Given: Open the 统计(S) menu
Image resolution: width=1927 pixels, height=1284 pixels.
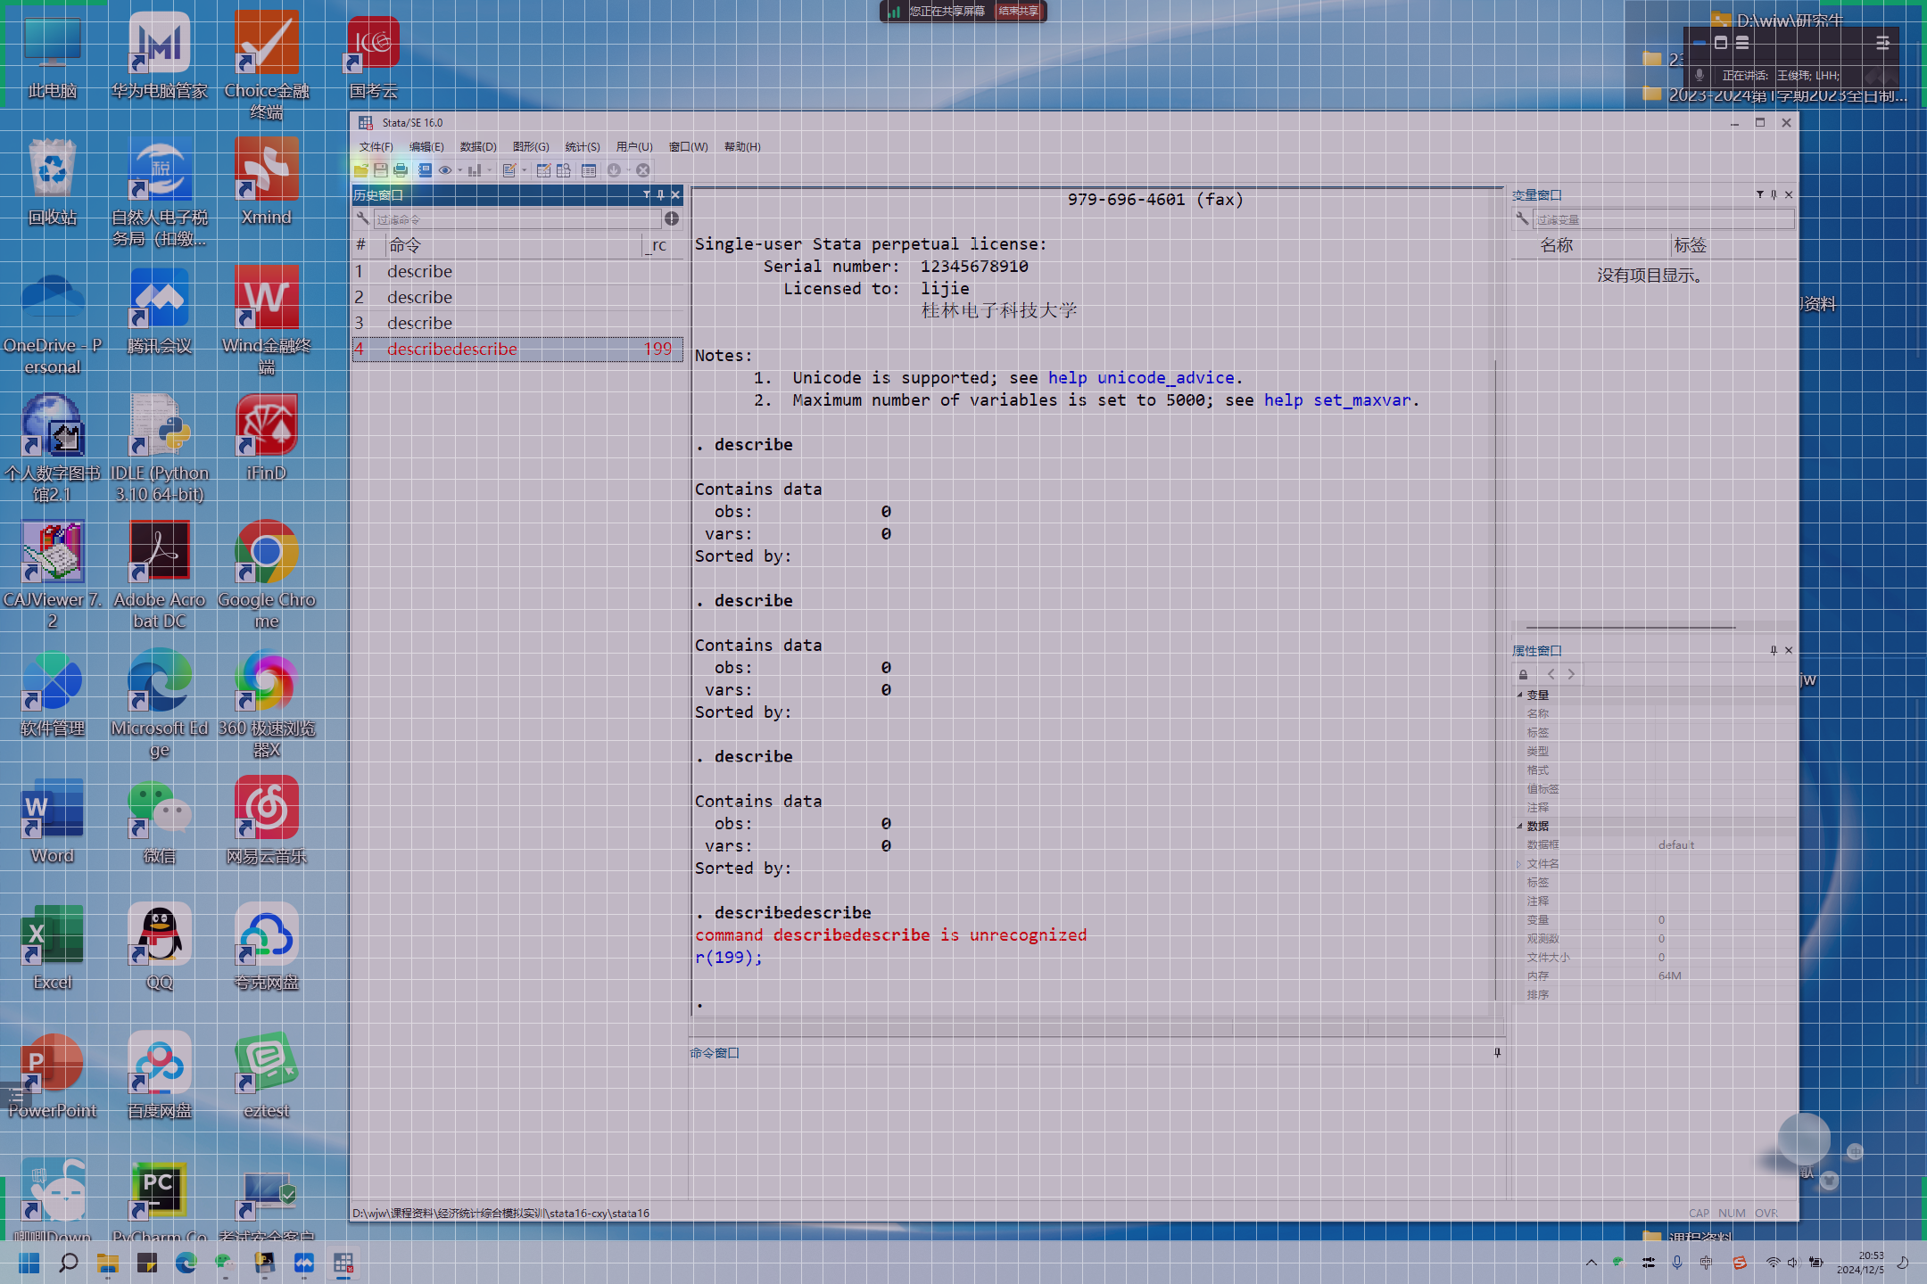Looking at the screenshot, I should pyautogui.click(x=583, y=147).
